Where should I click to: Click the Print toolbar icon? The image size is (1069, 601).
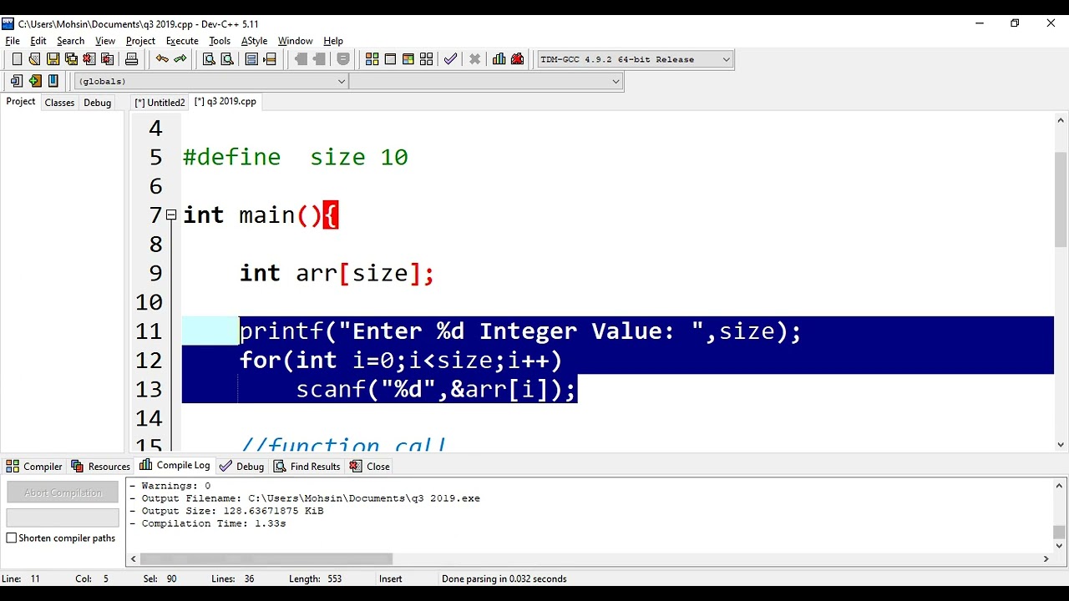[131, 59]
